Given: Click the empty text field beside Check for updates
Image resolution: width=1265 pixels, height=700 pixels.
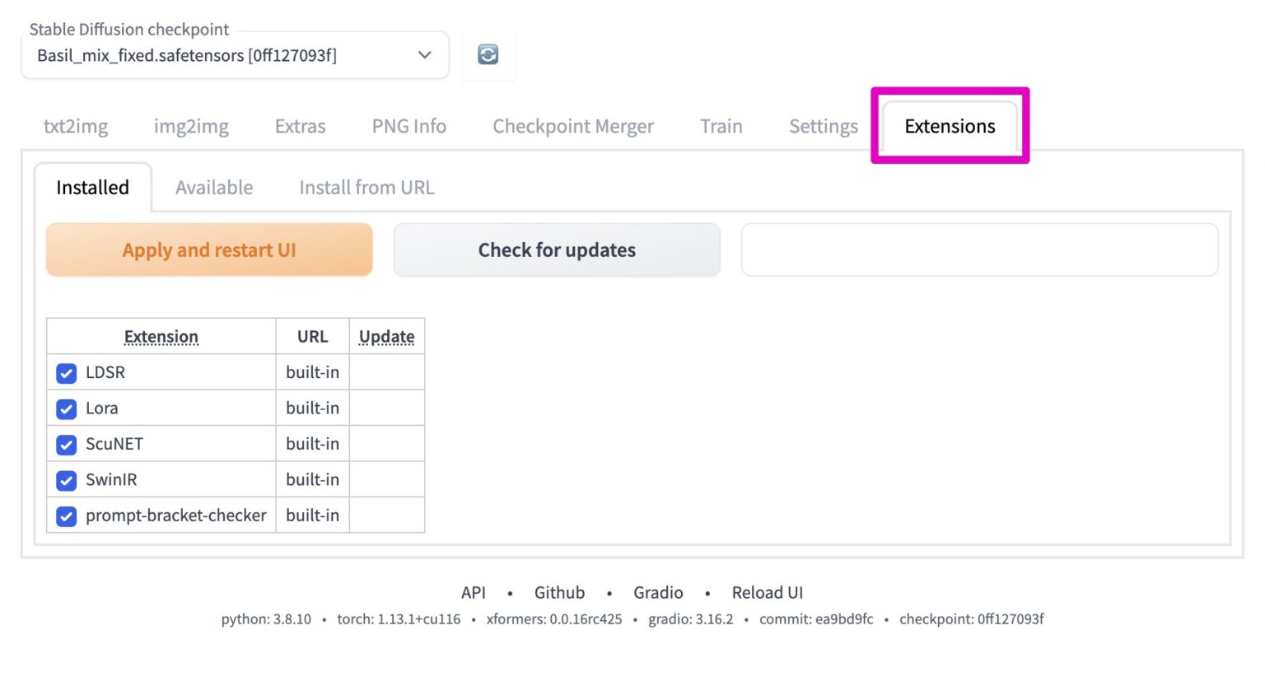Looking at the screenshot, I should pyautogui.click(x=979, y=250).
